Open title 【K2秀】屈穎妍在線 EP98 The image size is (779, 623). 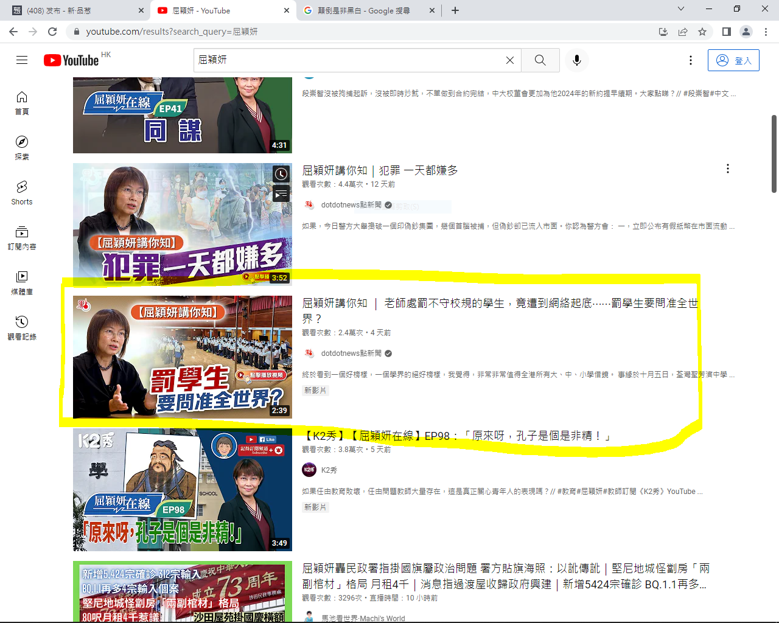point(456,436)
